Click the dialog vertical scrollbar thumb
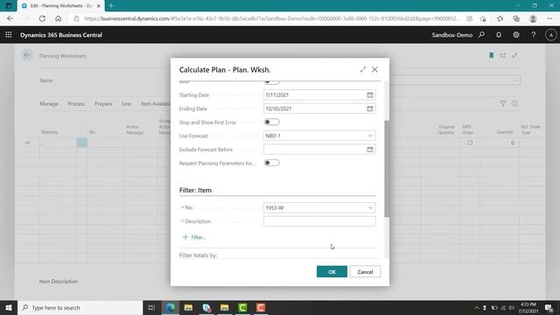 [387, 169]
